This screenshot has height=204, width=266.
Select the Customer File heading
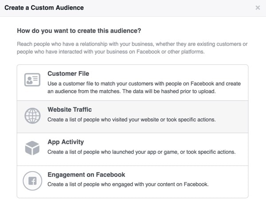(x=68, y=74)
